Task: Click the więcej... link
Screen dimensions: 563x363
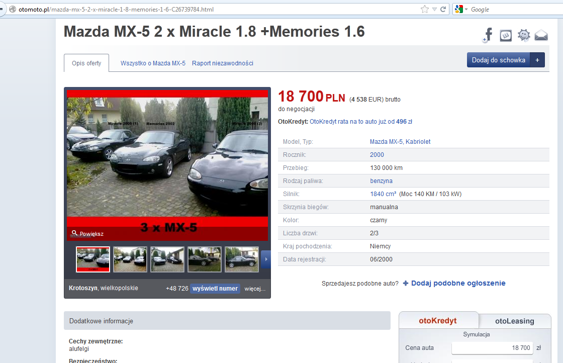Action: pos(255,289)
